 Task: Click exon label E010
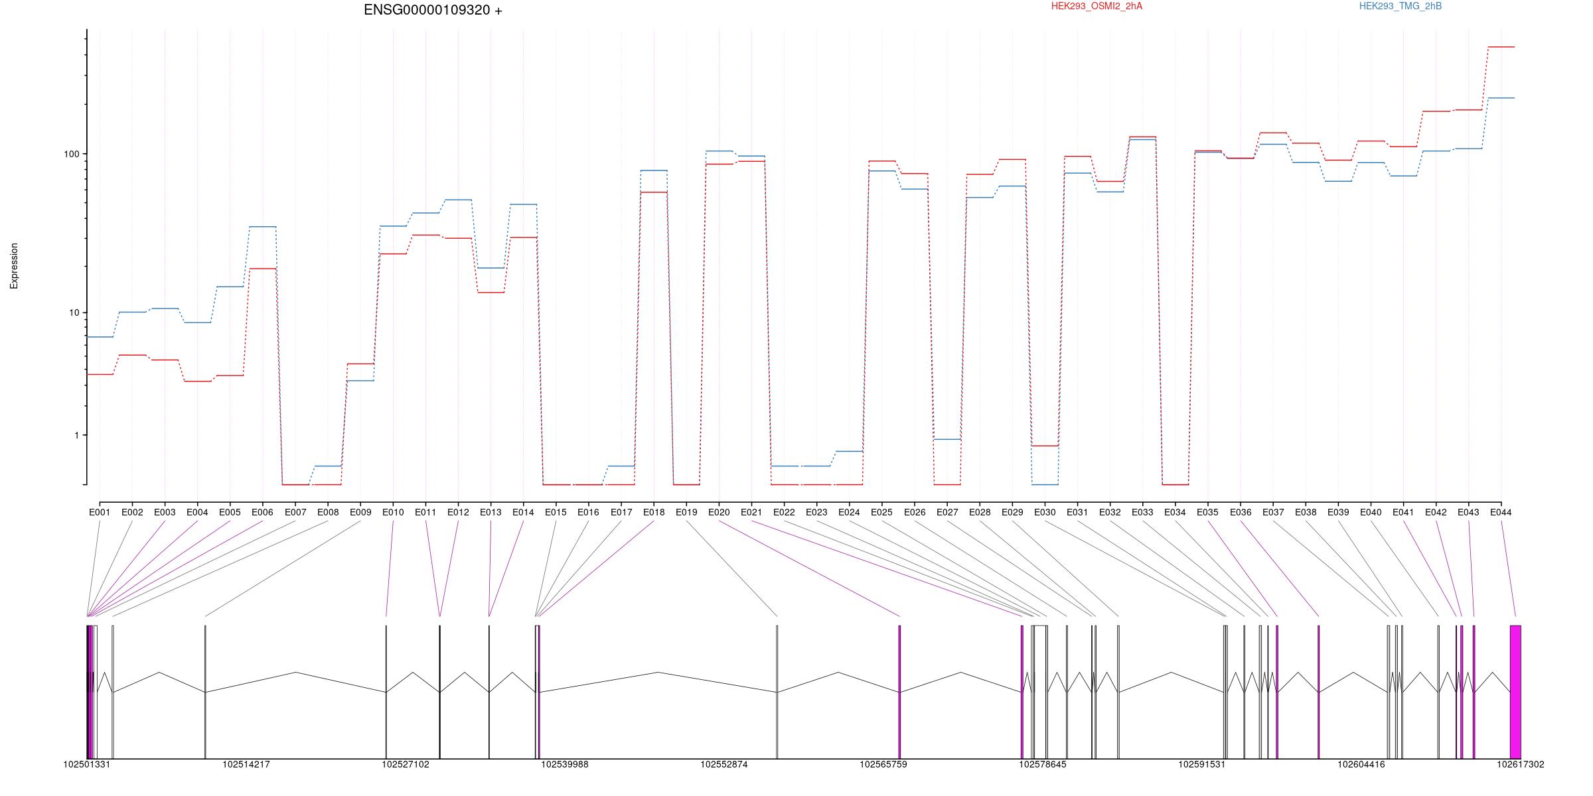[x=393, y=512]
